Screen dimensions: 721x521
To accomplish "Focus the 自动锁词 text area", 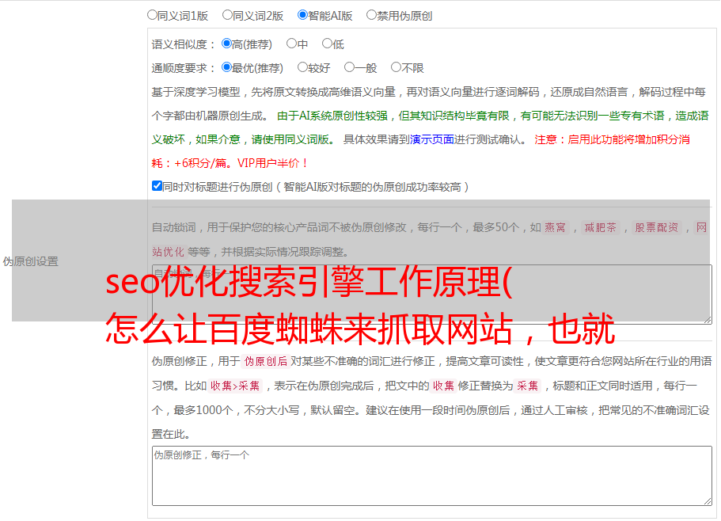I will point(432,295).
